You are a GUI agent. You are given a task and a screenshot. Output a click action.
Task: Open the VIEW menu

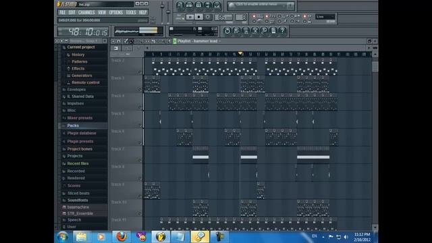pyautogui.click(x=102, y=12)
